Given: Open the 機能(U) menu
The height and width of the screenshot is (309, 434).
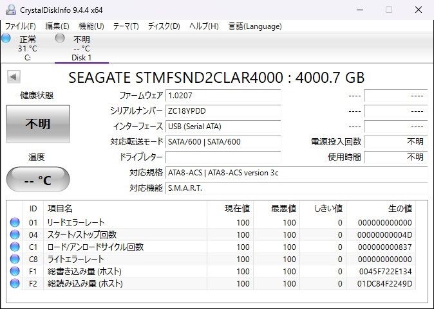Looking at the screenshot, I should tap(91, 26).
